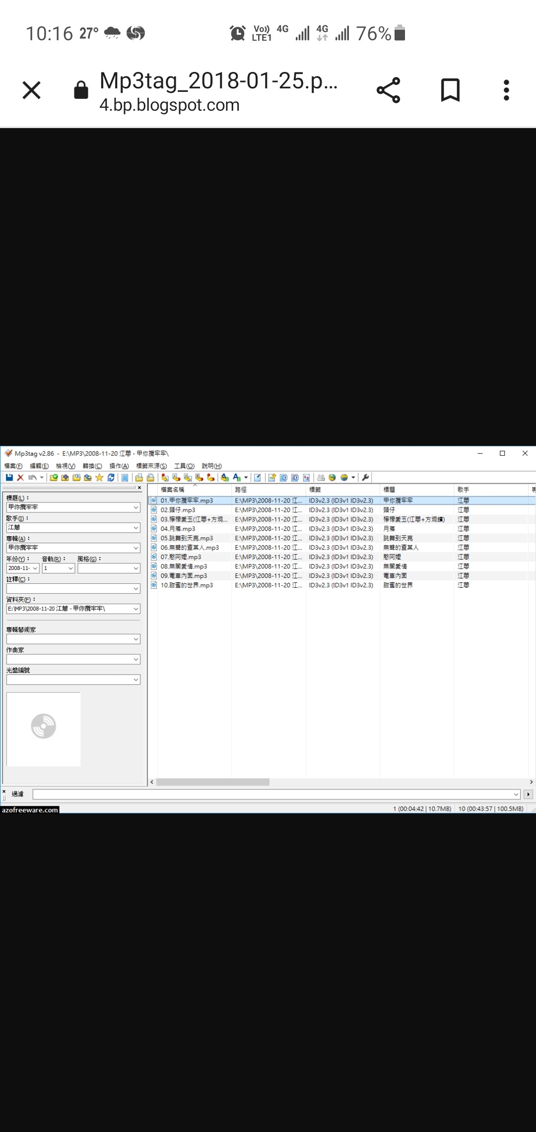This screenshot has height=1132, width=536.
Task: Expand the 註釋(C) comment dropdown
Action: coord(136,588)
